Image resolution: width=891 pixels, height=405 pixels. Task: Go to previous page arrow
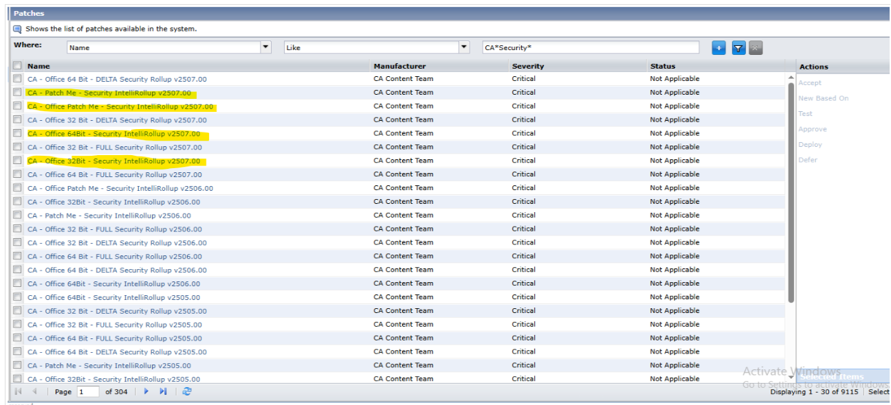pyautogui.click(x=35, y=391)
